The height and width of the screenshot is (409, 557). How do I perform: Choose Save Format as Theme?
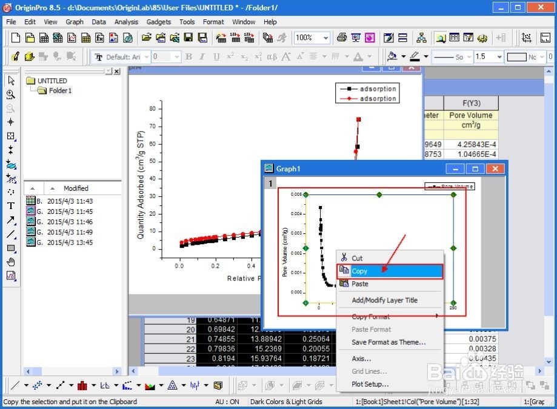[390, 342]
